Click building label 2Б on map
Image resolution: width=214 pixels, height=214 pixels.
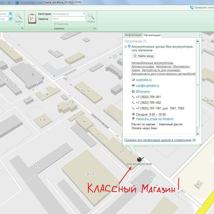tap(47, 94)
